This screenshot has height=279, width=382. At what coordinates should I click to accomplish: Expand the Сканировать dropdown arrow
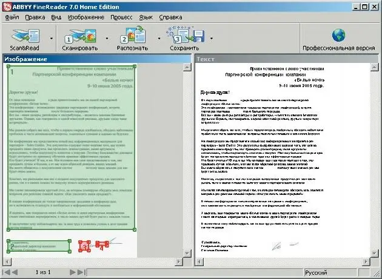coord(106,38)
